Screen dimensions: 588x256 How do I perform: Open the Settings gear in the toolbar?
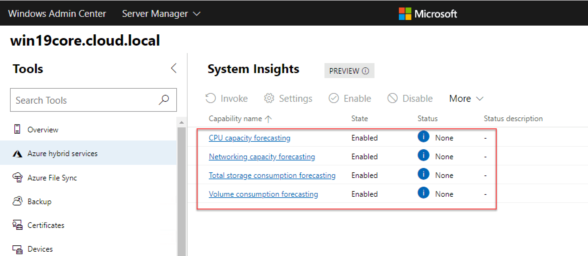click(269, 98)
